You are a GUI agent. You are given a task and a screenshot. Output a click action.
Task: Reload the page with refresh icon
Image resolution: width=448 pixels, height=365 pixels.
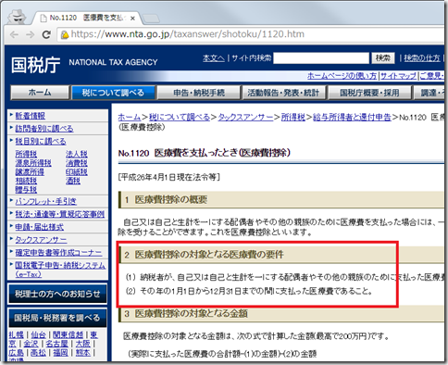click(46, 34)
